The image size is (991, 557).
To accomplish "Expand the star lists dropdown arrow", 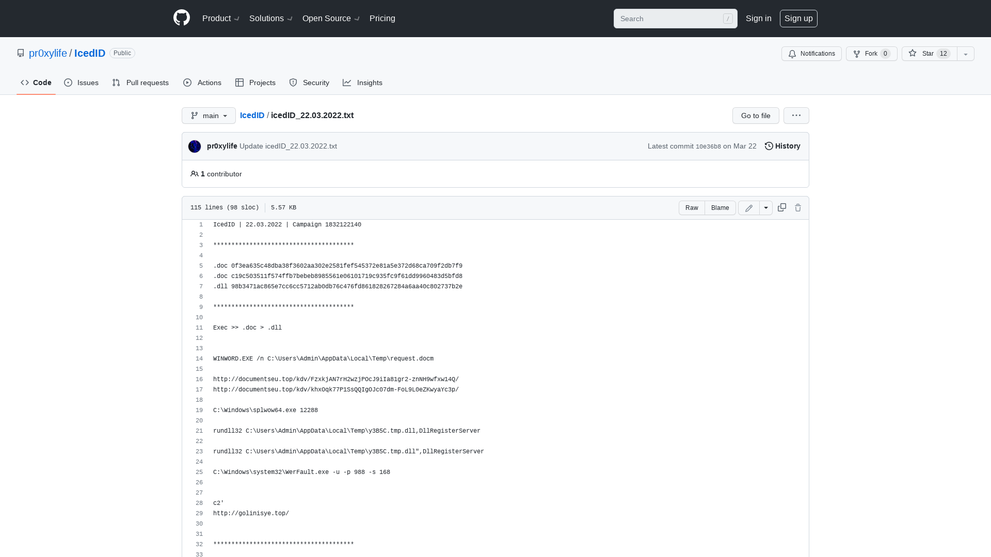I will [x=966, y=54].
